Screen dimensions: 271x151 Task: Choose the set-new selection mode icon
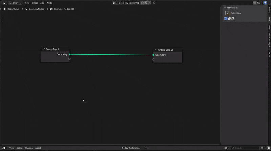tap(226, 19)
